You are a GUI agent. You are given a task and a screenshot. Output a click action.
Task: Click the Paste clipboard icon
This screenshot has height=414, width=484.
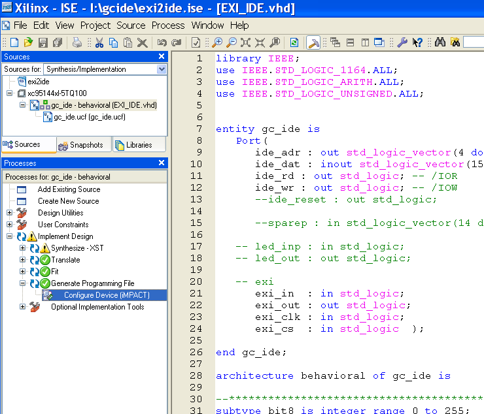tap(128, 42)
